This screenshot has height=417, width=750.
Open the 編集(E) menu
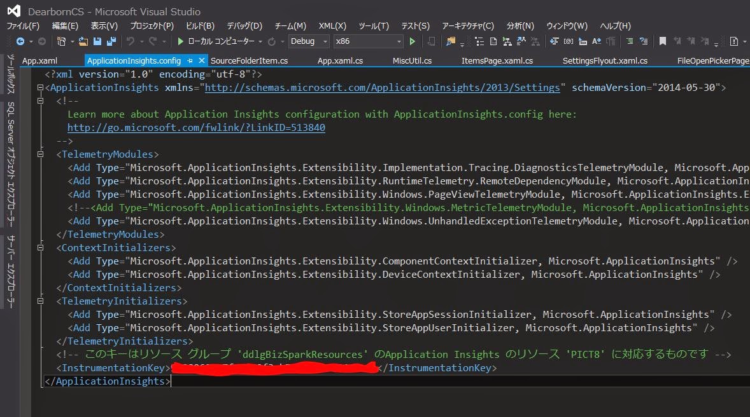coord(65,26)
